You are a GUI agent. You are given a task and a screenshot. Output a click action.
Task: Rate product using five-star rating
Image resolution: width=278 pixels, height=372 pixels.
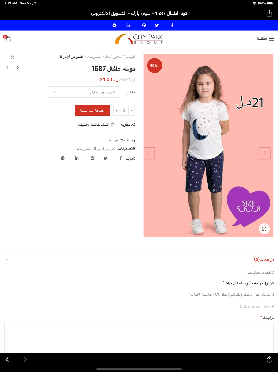(x=249, y=306)
